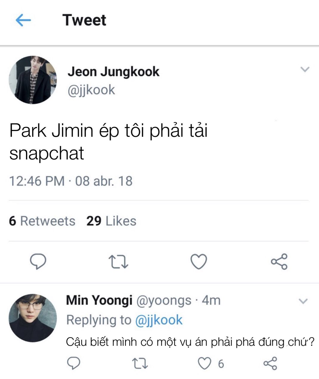Reply to Min Yoongi's comment
Image resolution: width=319 pixels, height=379 pixels.
(73, 363)
